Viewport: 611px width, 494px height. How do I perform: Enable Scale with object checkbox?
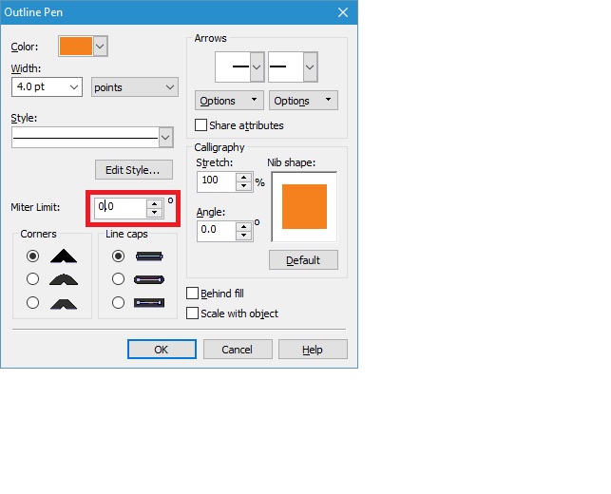192,313
